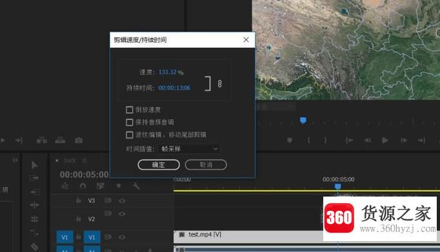Go to Out point in Program monitor
This screenshot has width=440, height=252.
coord(421,140)
